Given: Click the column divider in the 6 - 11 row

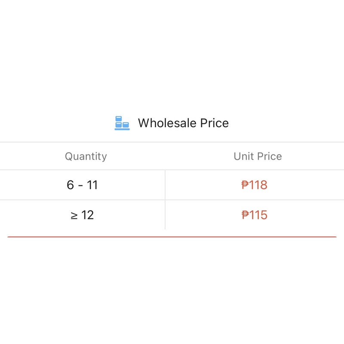Looking at the screenshot, I should (x=165, y=185).
